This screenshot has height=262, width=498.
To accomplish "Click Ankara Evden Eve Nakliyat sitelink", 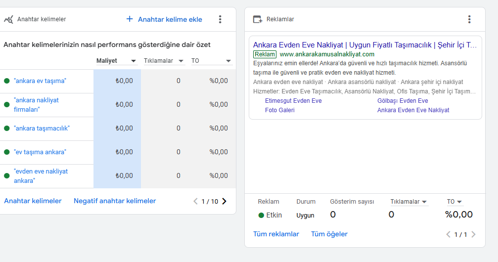I will click(413, 110).
